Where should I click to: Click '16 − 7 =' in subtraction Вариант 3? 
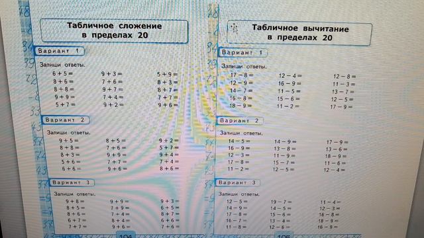(237, 221)
